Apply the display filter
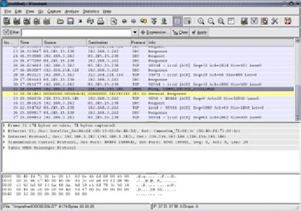The width and height of the screenshot is (301, 211). click(x=199, y=32)
